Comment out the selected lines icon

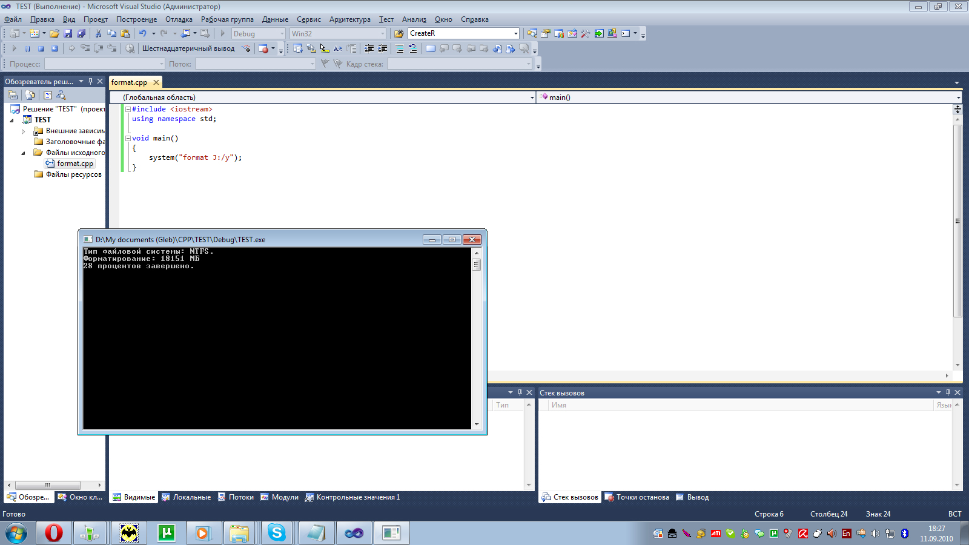click(x=400, y=48)
